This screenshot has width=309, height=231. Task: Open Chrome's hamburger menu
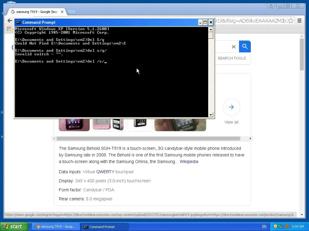(x=299, y=21)
